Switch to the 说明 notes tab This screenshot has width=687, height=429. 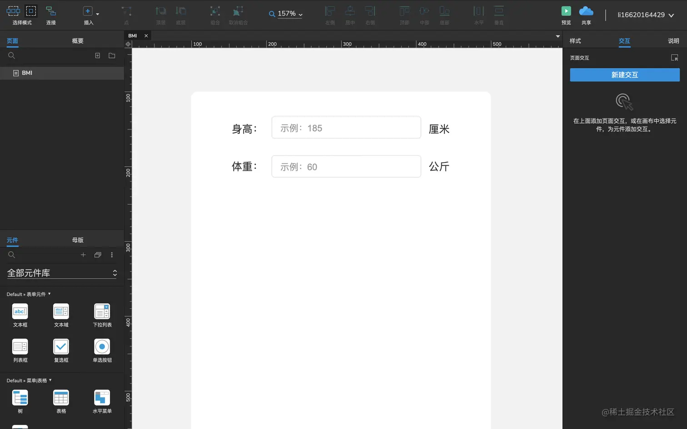(x=673, y=41)
